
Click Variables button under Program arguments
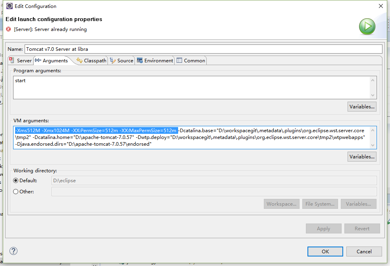[362, 106]
